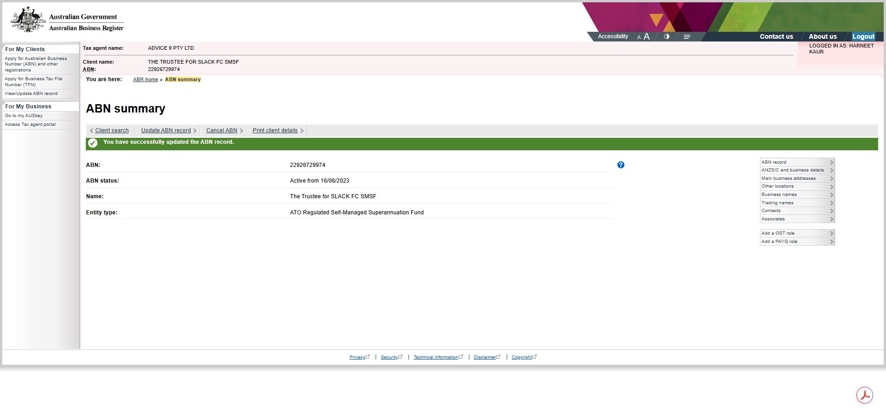This screenshot has height=420, width=886.
Task: Open Main business addresses section
Action: coord(797,178)
